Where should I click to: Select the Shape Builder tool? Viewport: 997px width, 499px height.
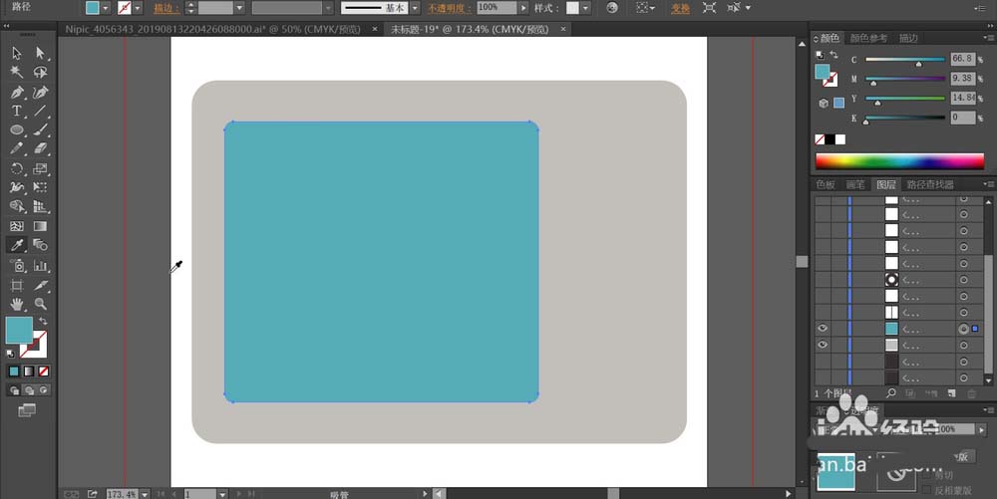tap(17, 207)
